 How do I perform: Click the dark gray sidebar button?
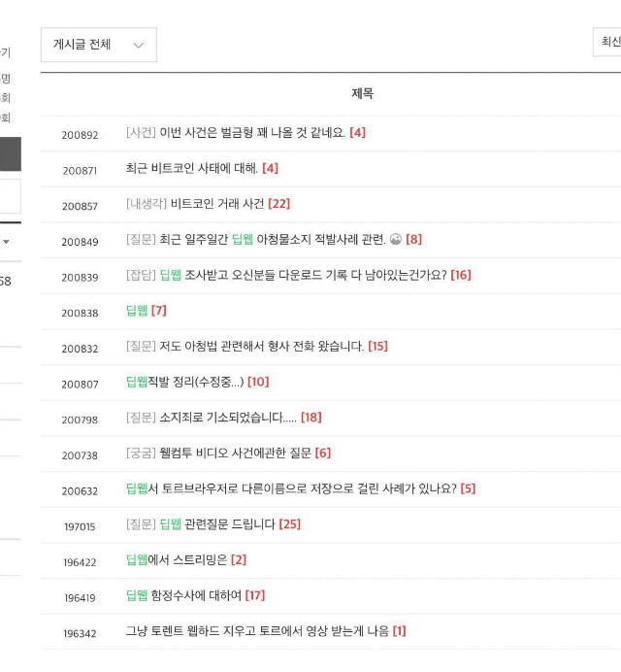(x=11, y=154)
